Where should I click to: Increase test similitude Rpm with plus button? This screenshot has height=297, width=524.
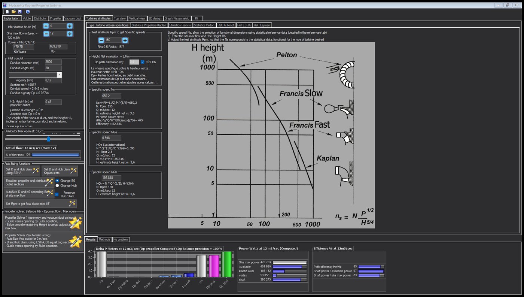pyautogui.click(x=125, y=40)
